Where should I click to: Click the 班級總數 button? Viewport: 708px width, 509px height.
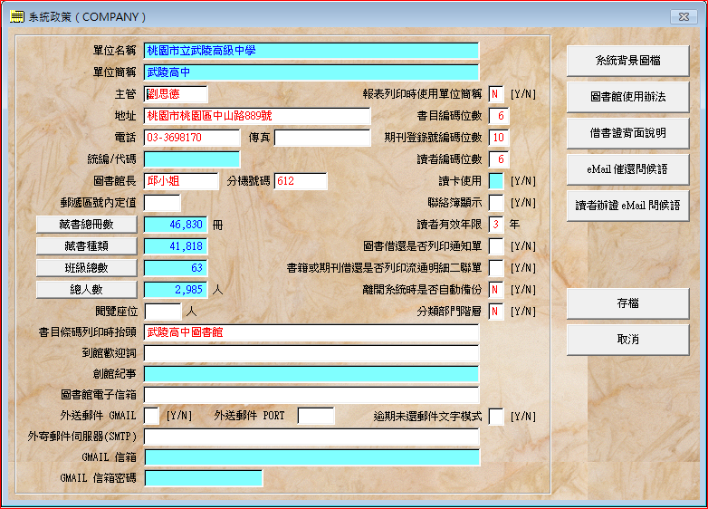point(86,268)
